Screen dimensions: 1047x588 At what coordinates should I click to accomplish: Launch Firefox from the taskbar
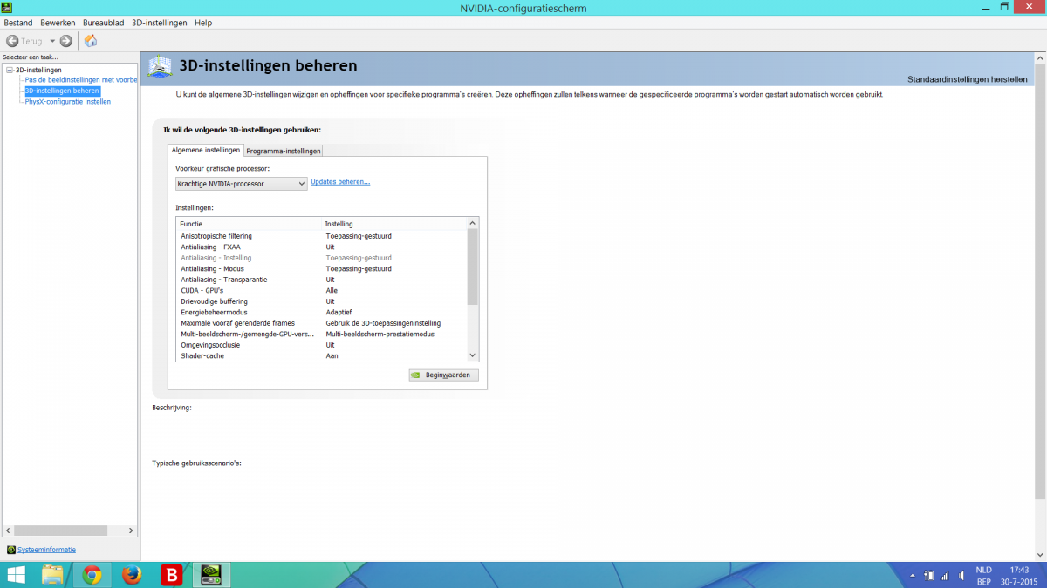point(131,575)
